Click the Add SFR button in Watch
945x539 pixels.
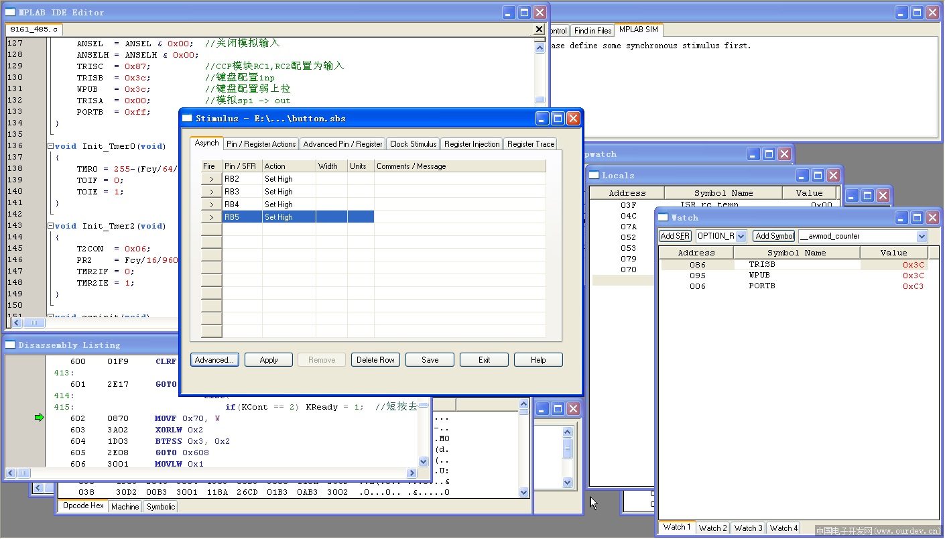click(675, 236)
